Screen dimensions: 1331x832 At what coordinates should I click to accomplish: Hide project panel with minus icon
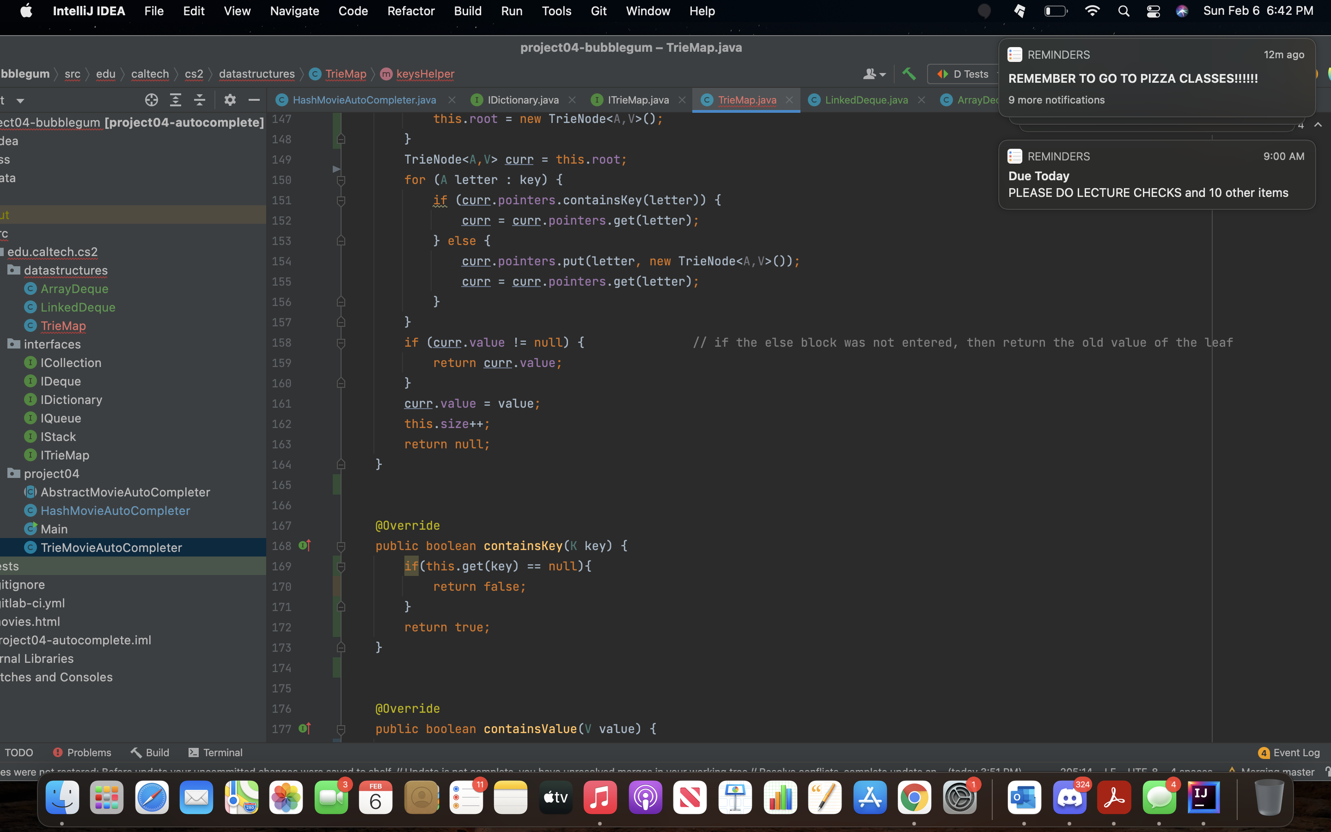click(x=254, y=99)
